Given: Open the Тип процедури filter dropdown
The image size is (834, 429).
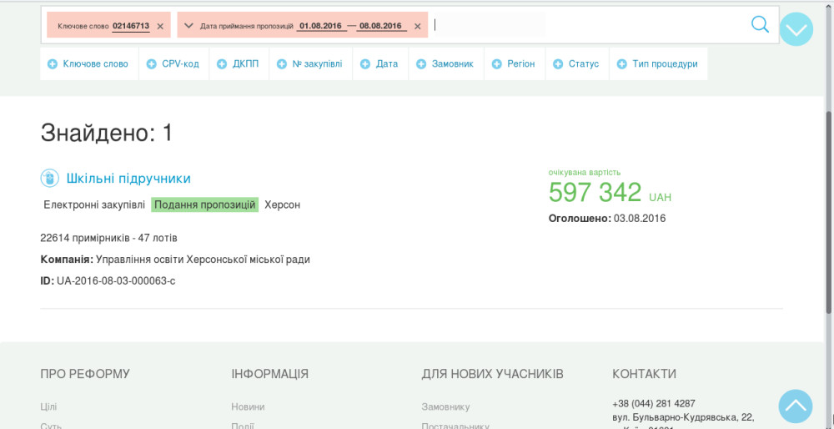Looking at the screenshot, I should coord(657,64).
